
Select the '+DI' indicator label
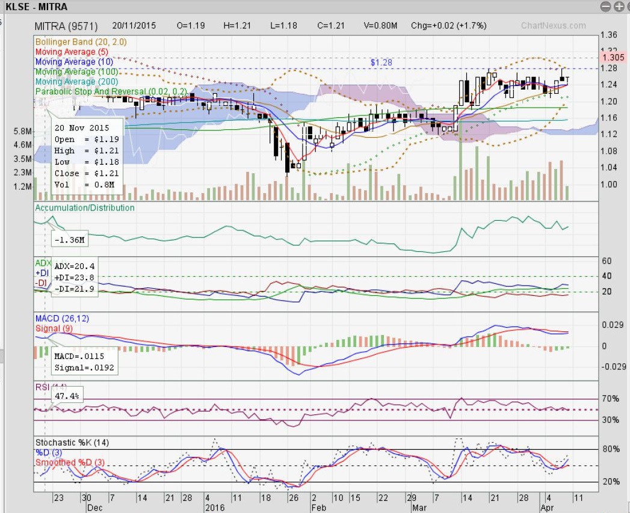42,273
